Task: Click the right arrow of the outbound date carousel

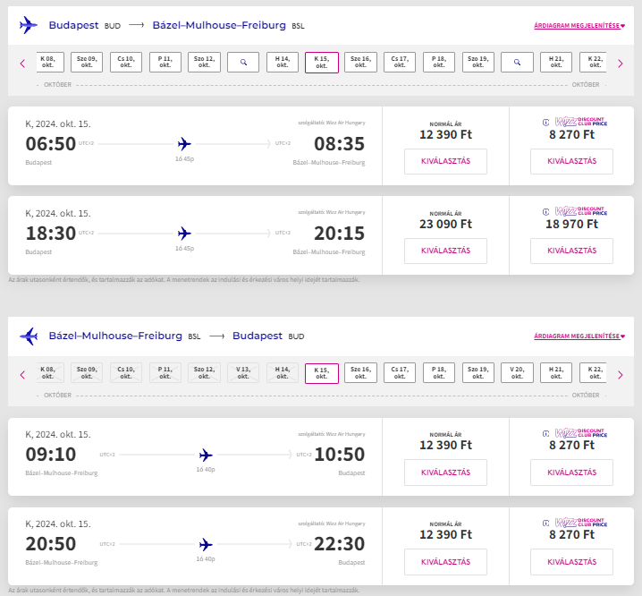Action: point(621,63)
